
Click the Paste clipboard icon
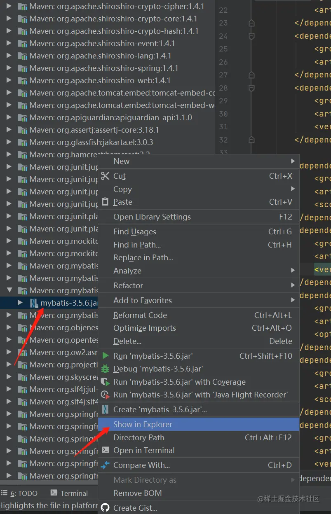click(x=106, y=202)
